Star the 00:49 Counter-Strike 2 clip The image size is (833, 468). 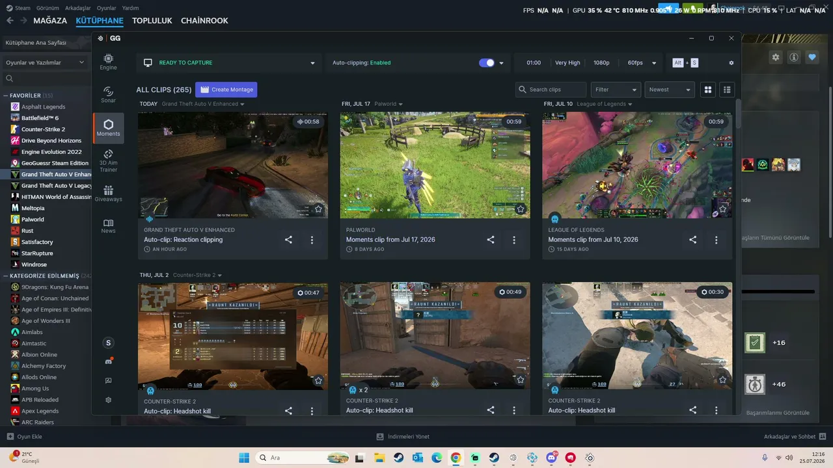pos(521,380)
